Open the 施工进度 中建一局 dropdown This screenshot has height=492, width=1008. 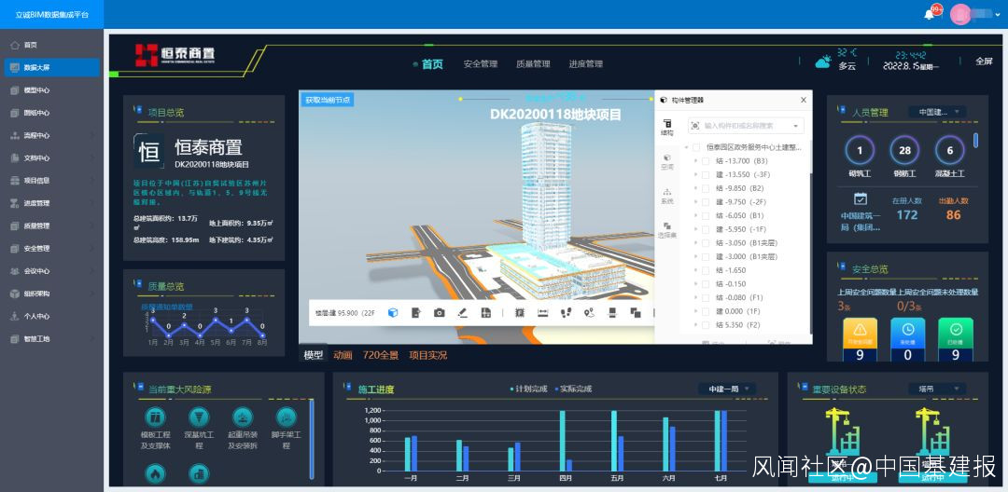pyautogui.click(x=727, y=389)
